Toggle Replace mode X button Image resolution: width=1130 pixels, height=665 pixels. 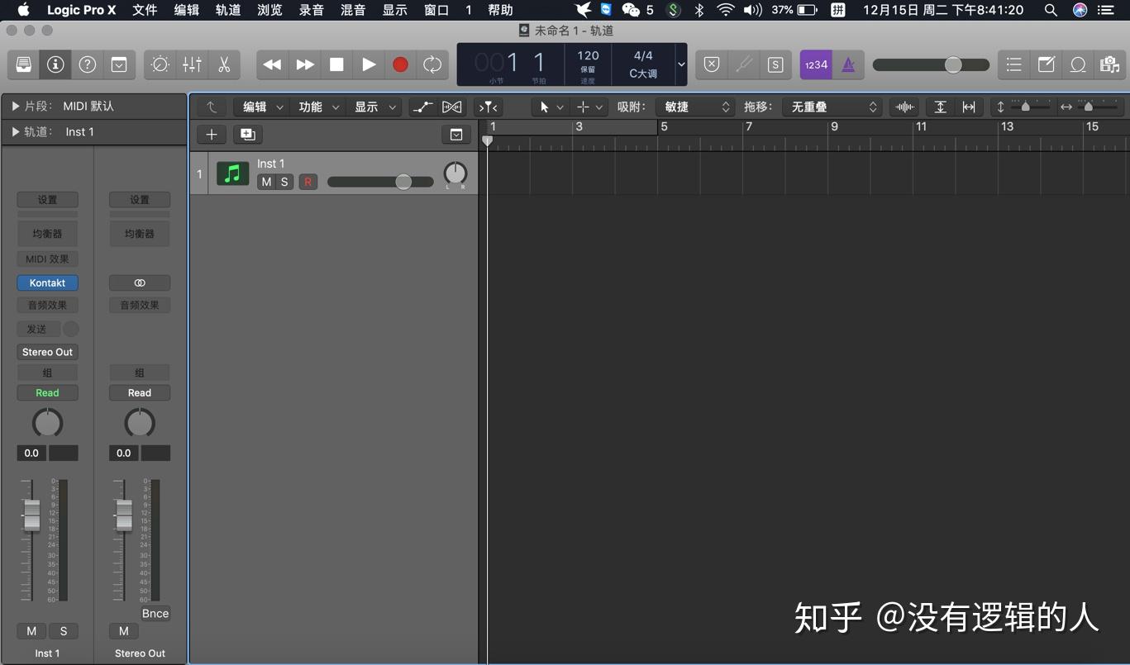712,64
